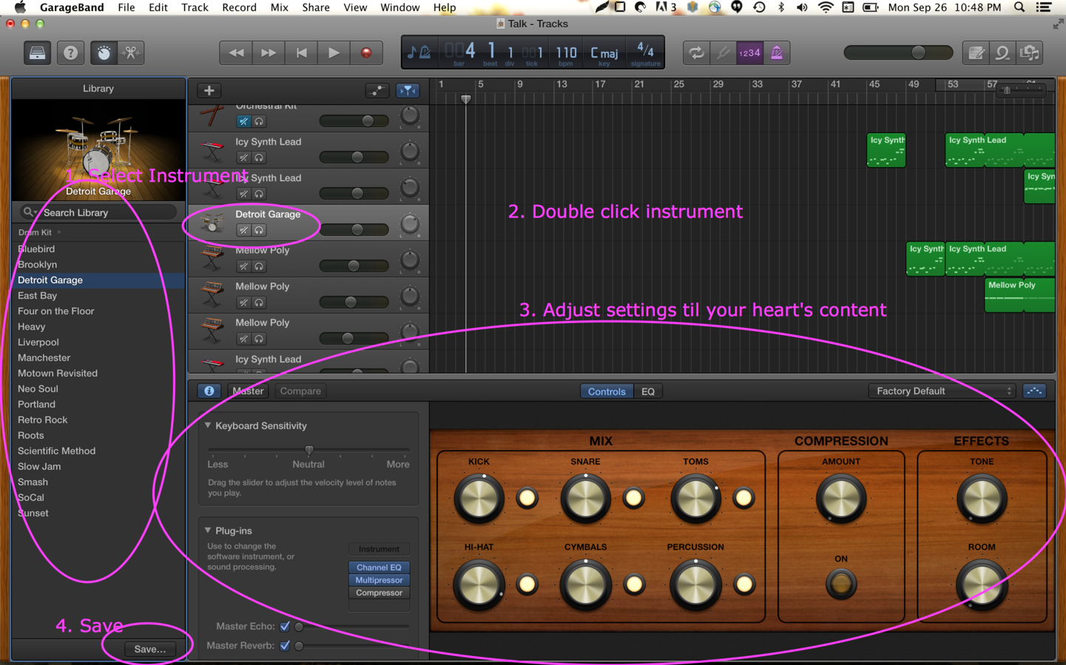This screenshot has width=1066, height=665.
Task: Open Quick Help question mark button
Action: (70, 53)
